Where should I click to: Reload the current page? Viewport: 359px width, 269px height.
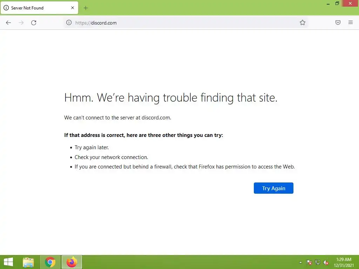[34, 23]
